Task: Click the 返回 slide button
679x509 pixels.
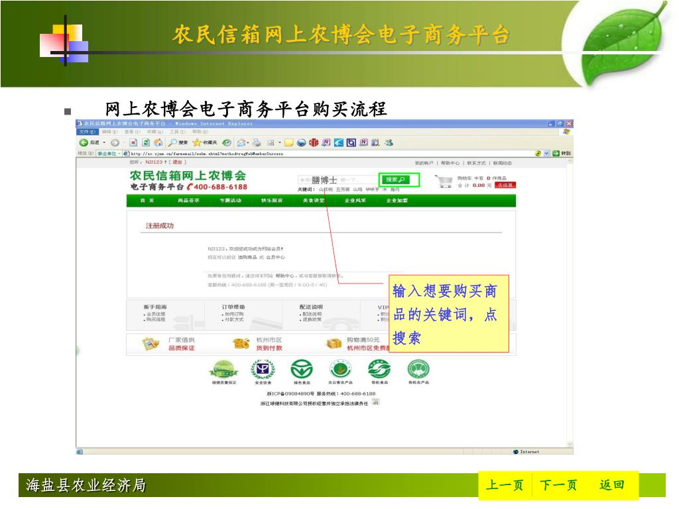Action: tap(611, 484)
